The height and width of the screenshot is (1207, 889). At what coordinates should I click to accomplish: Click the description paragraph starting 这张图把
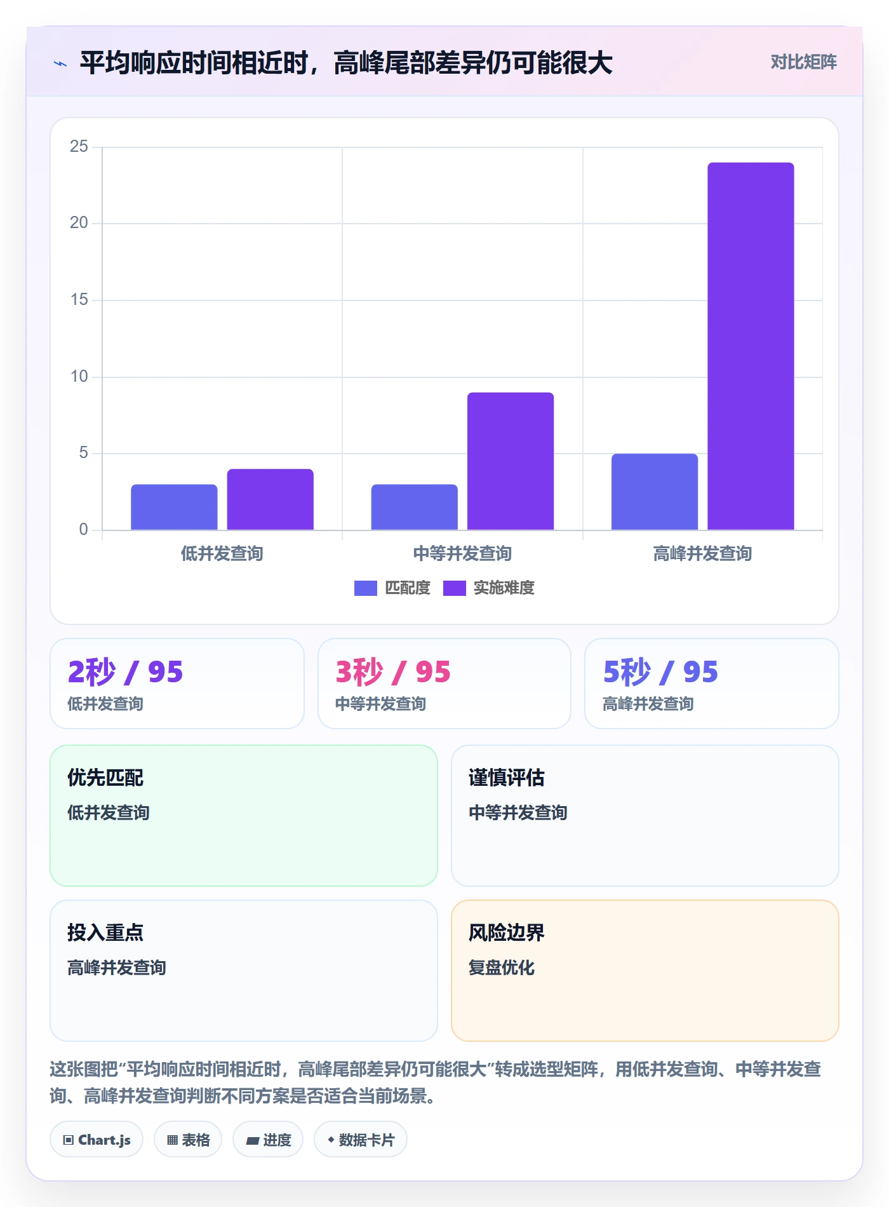[436, 1082]
